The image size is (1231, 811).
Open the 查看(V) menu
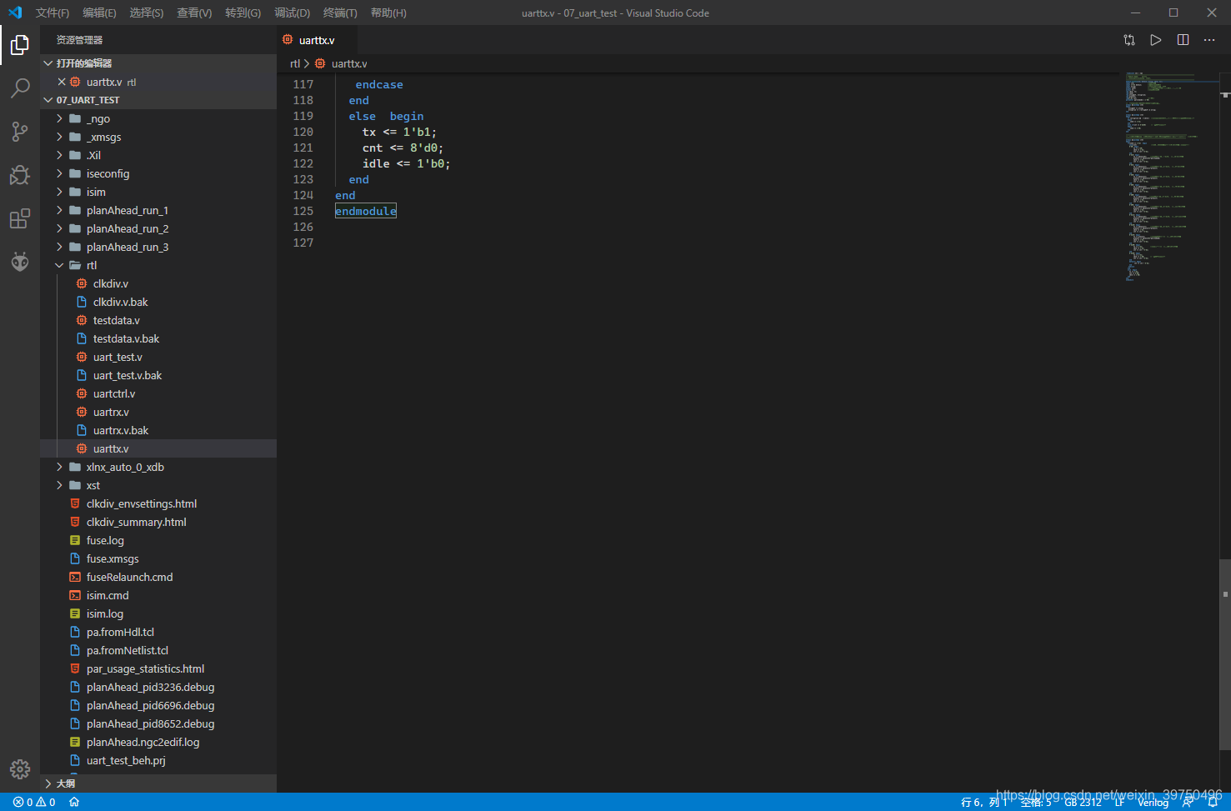tap(194, 13)
